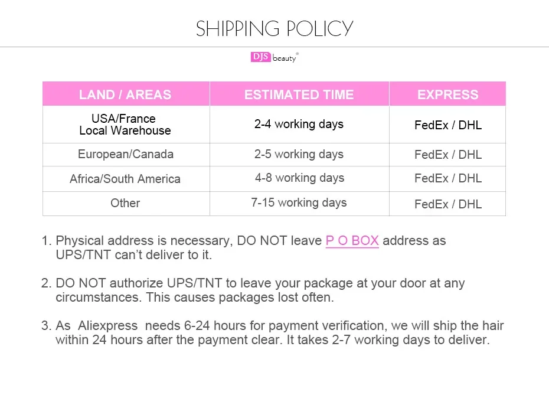Select the 7-15 working days cell
The height and width of the screenshot is (402, 549).
click(x=299, y=203)
